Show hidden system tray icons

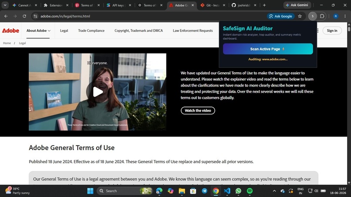(x=274, y=191)
